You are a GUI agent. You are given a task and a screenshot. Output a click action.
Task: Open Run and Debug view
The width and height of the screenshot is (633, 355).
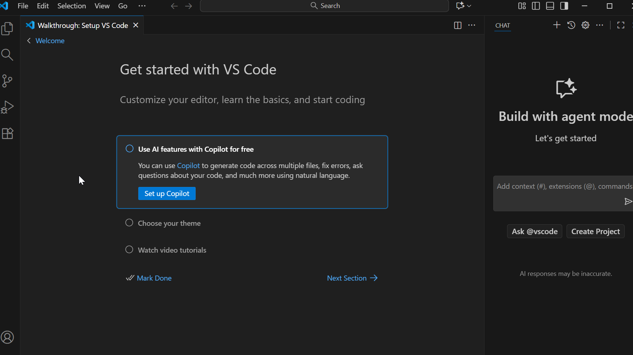click(x=8, y=107)
